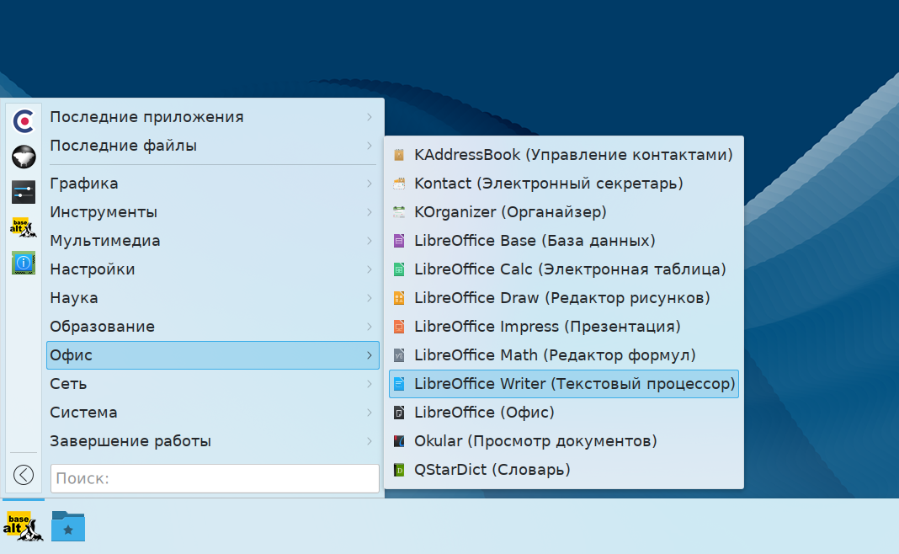This screenshot has width=899, height=554.
Task: Click the Base Alt icon in favorites sidebar
Action: 24,227
